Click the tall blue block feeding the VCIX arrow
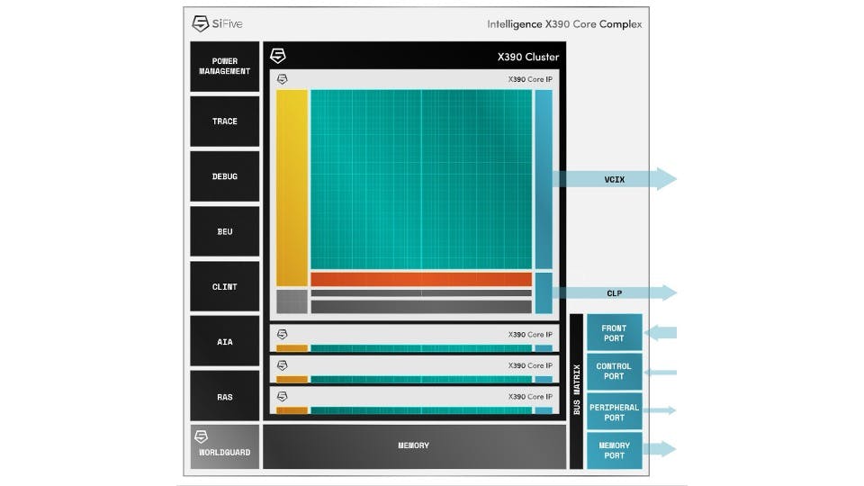 544,179
